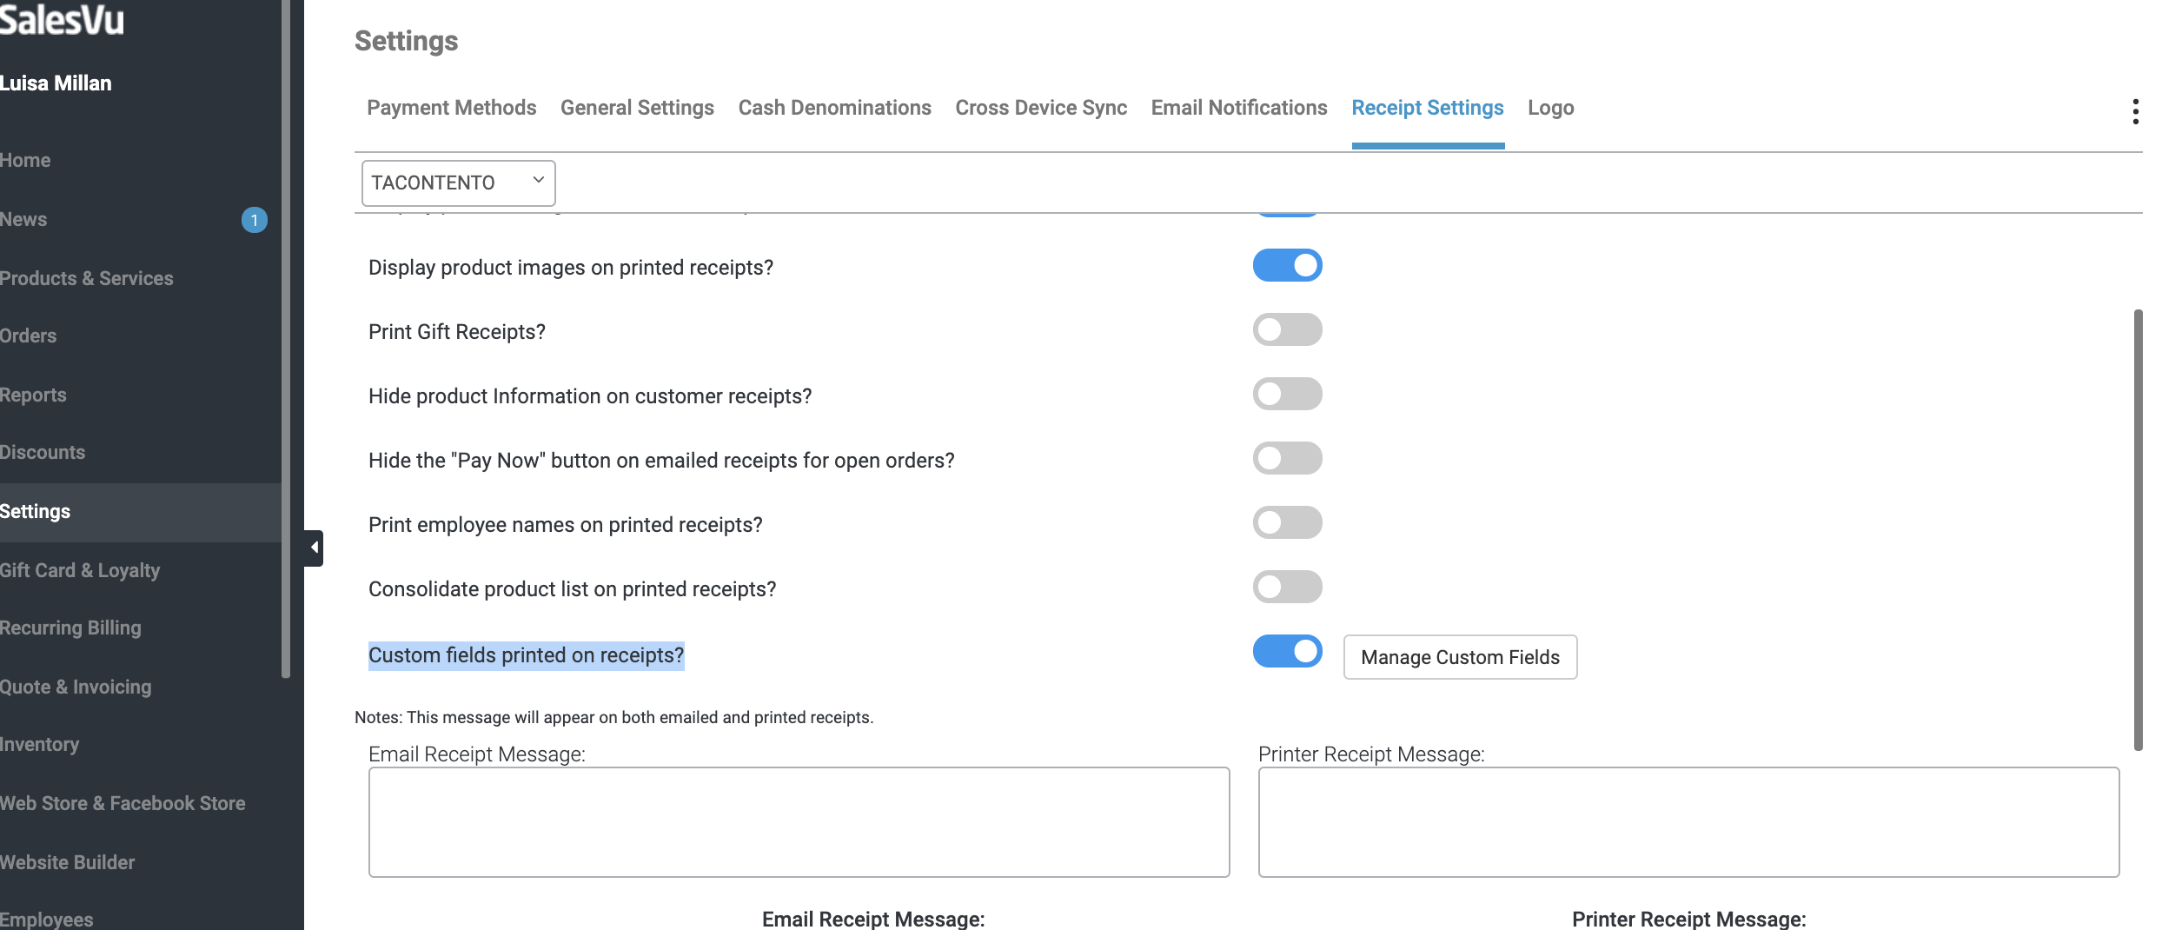Turn on Hide product Information toggle
The image size is (2162, 930).
pyautogui.click(x=1287, y=395)
